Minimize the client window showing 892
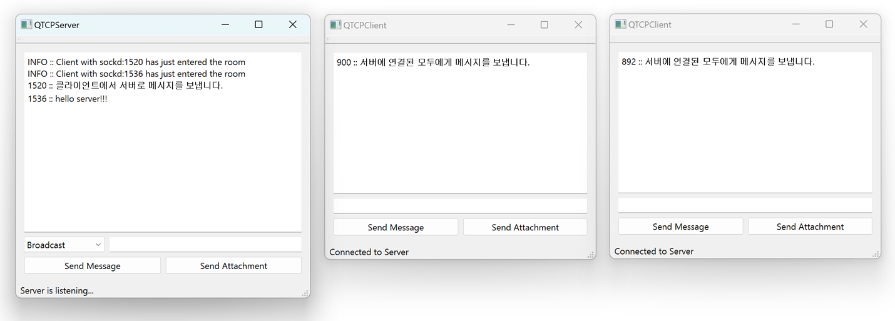The height and width of the screenshot is (321, 895). point(795,24)
